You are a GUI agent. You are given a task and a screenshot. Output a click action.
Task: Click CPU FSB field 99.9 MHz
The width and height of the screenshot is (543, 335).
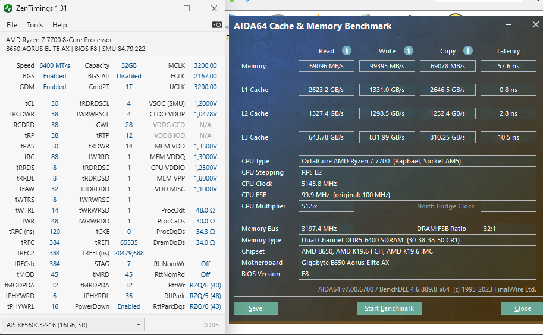click(x=418, y=195)
